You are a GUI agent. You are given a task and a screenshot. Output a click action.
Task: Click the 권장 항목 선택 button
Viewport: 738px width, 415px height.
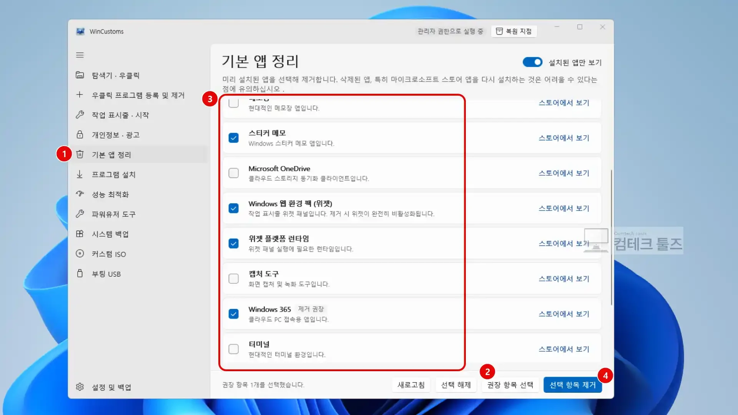510,385
